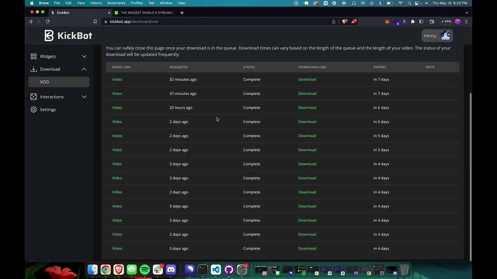Viewport: 497px width, 279px height.
Task: Launch Visual Studio Code from the dock
Action: [216, 270]
